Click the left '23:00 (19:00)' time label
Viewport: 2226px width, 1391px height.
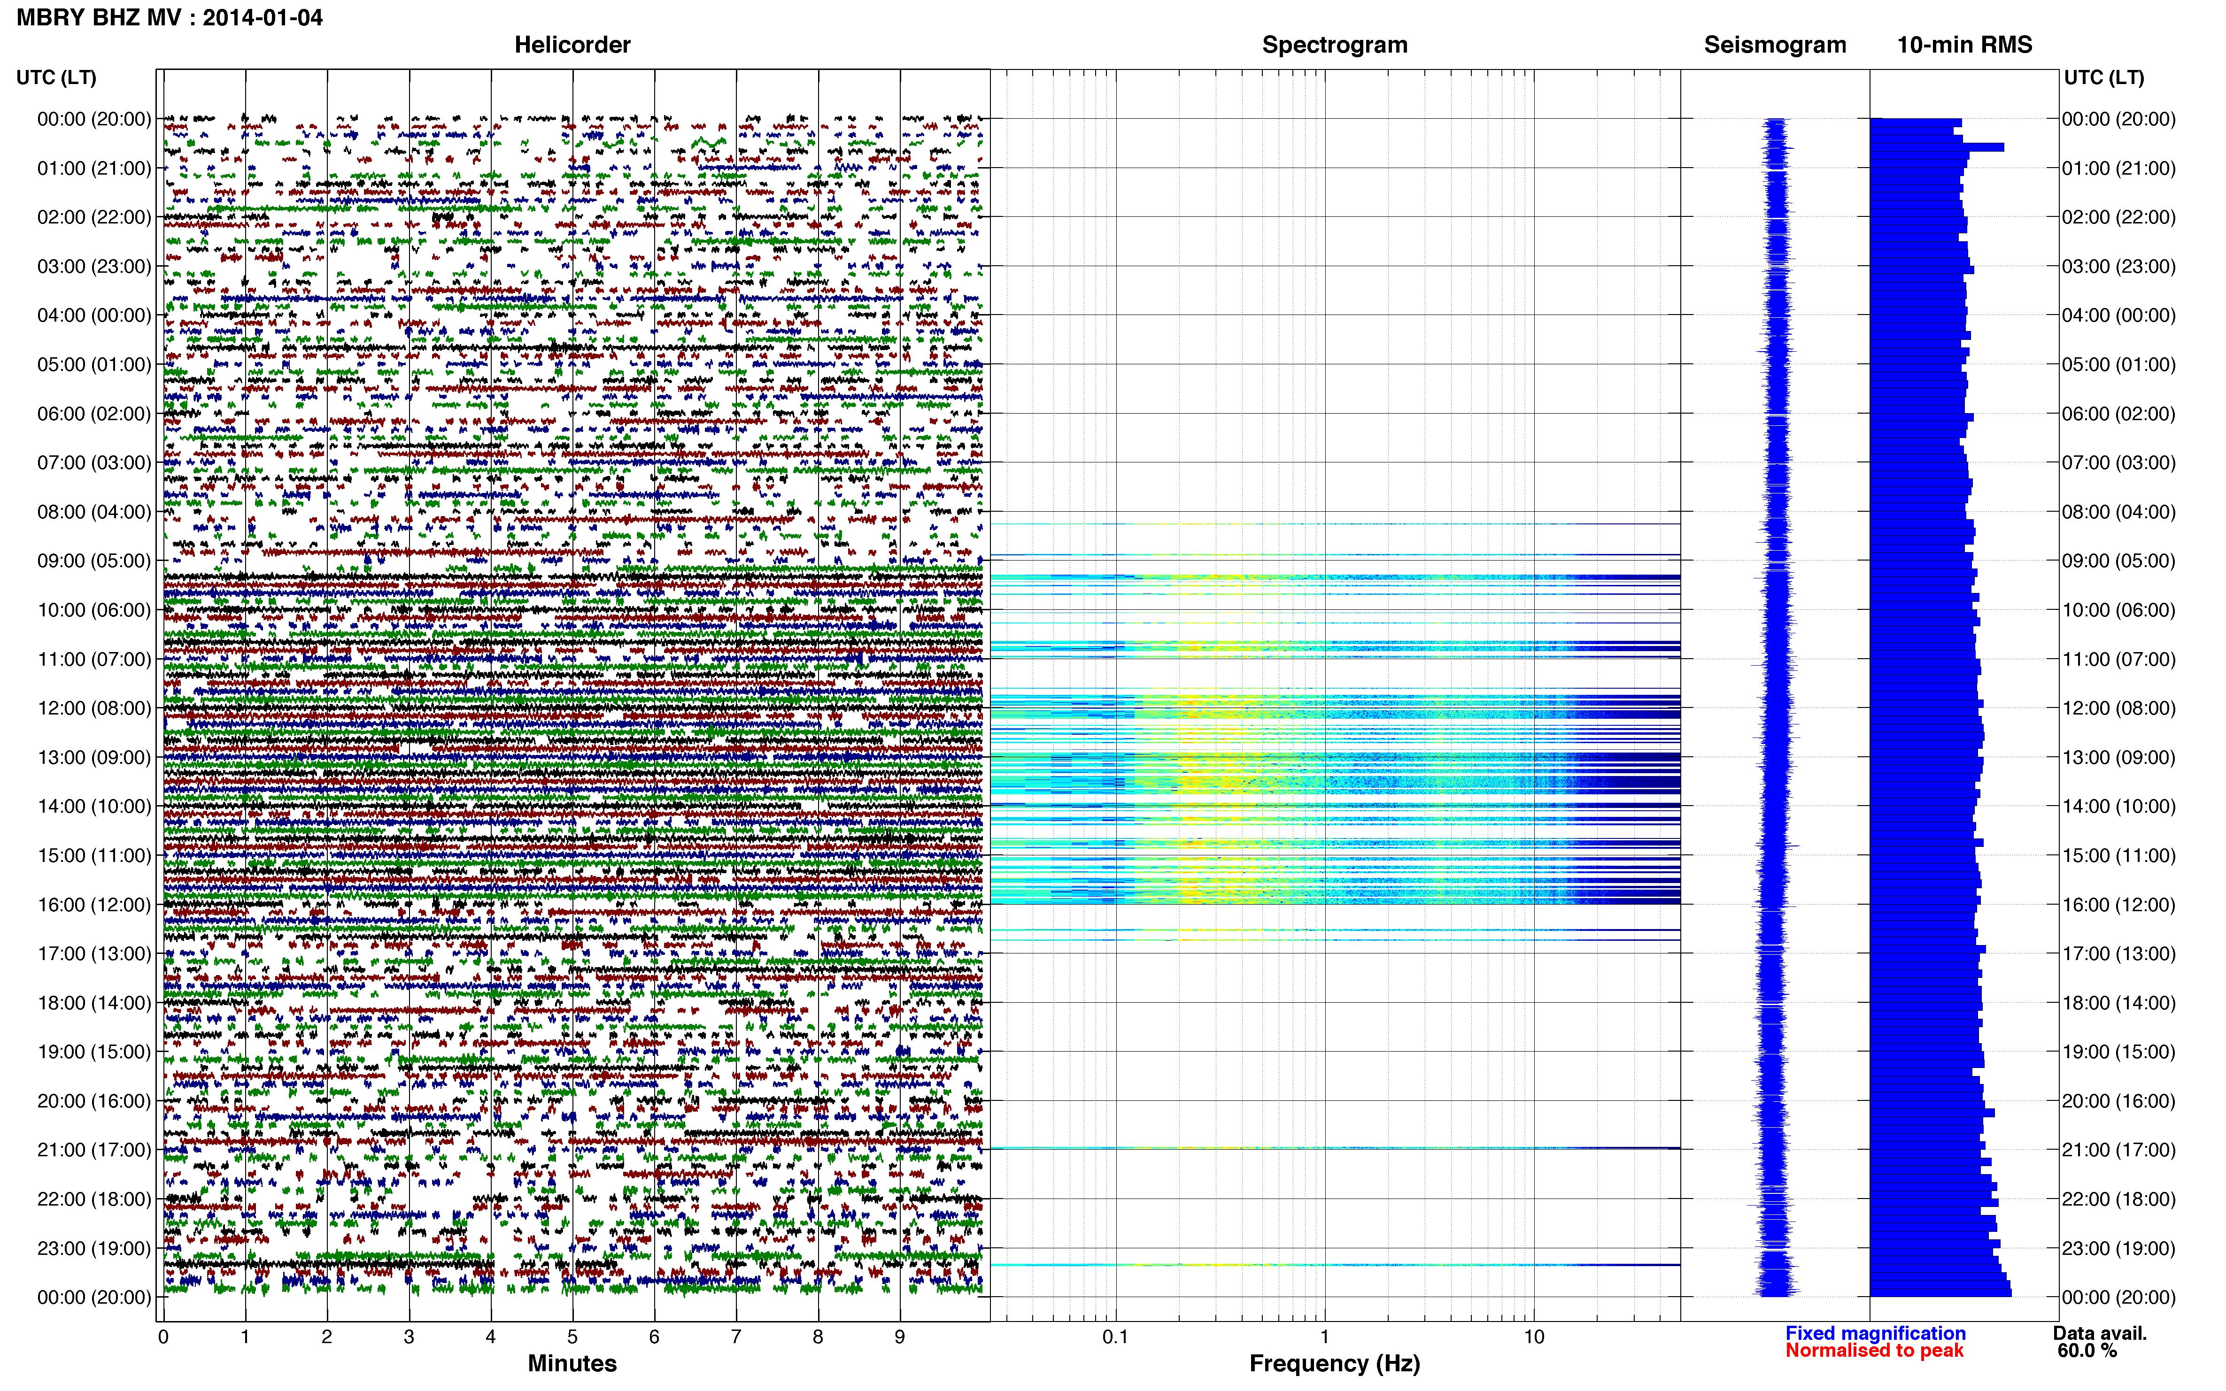(x=94, y=1248)
